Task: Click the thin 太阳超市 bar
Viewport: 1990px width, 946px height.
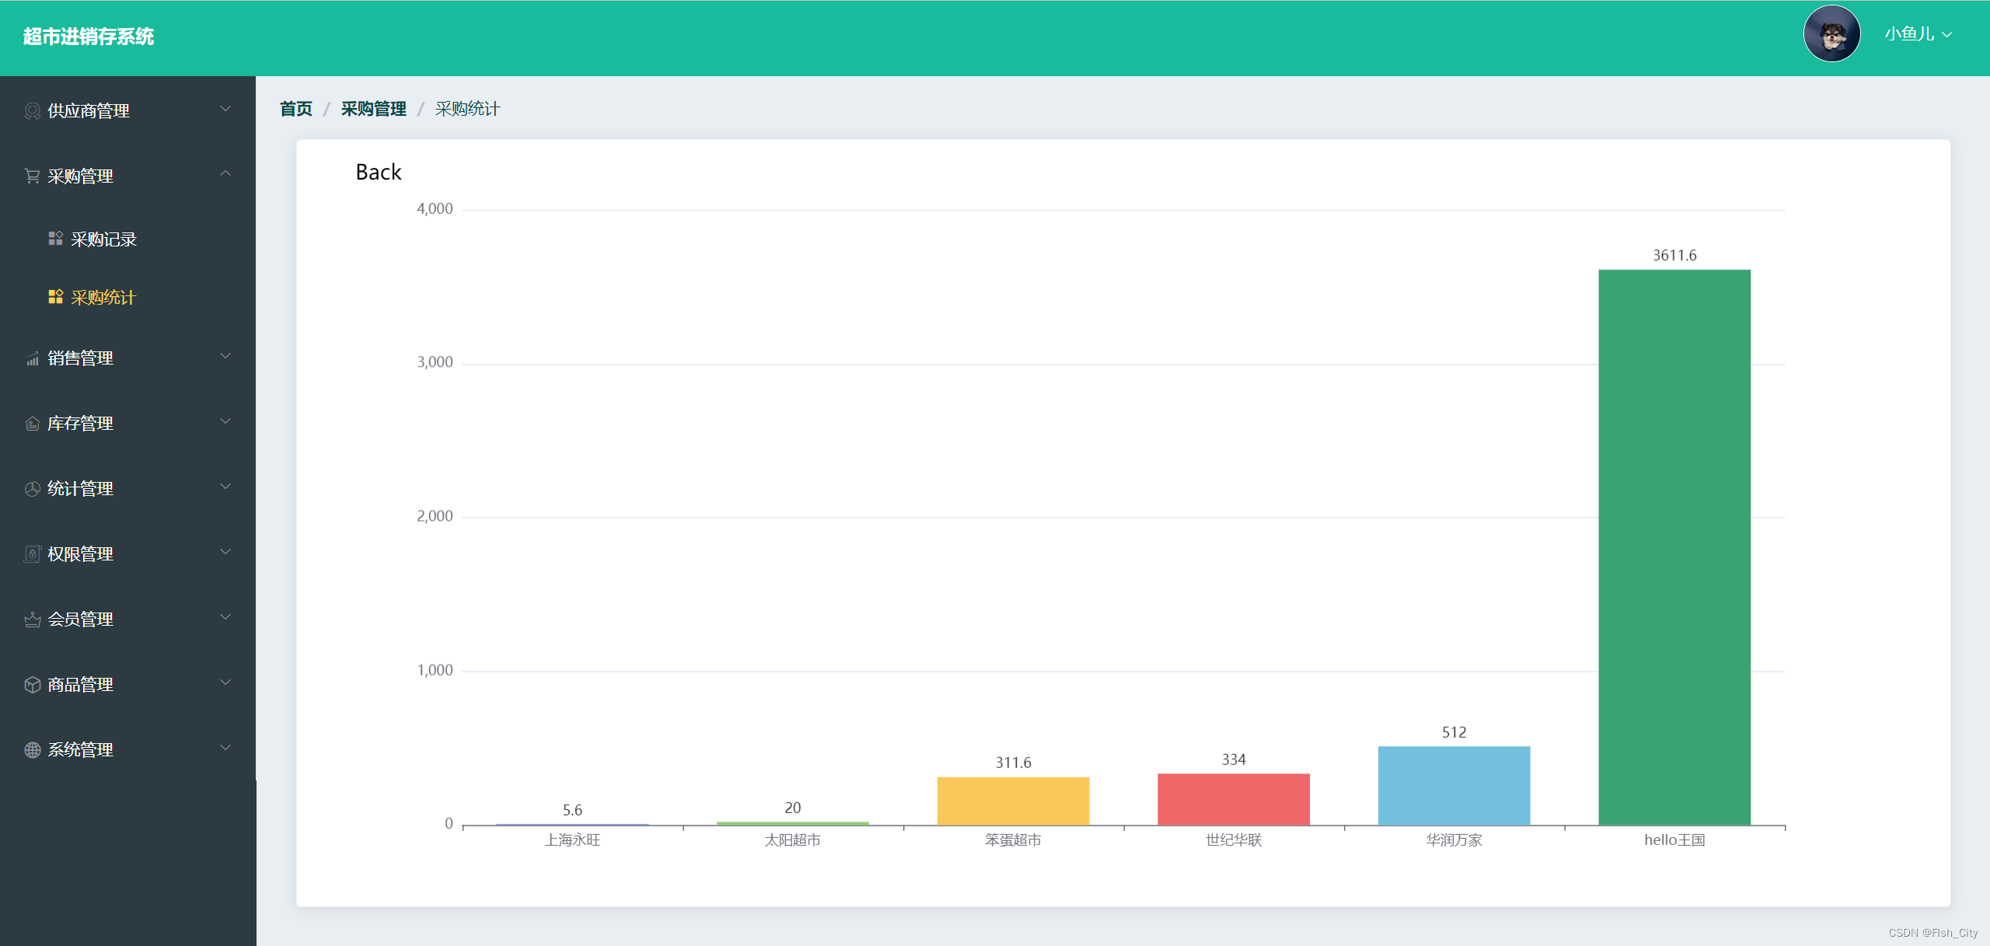Action: pyautogui.click(x=793, y=823)
